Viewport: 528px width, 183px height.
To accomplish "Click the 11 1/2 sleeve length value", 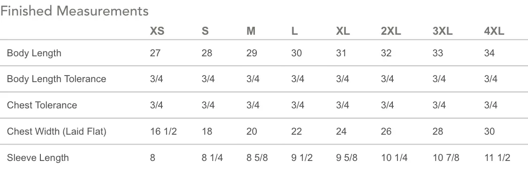I will pos(497,158).
